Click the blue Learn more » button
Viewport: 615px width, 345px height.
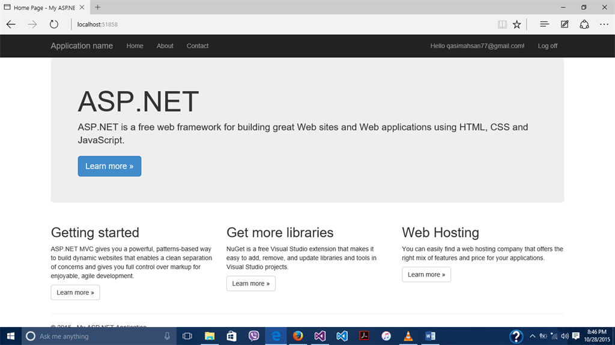pos(109,166)
